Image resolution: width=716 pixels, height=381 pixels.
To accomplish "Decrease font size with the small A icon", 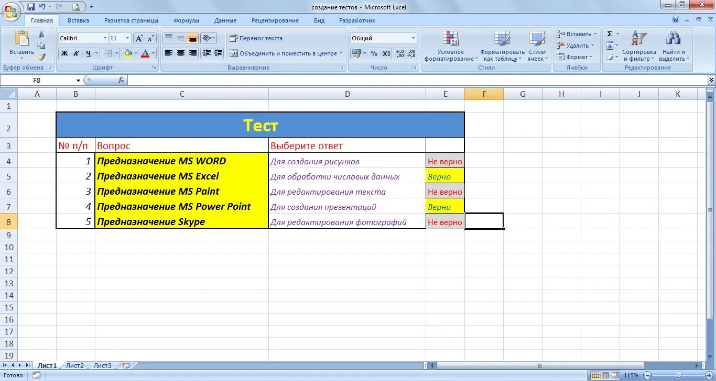I will click(150, 38).
